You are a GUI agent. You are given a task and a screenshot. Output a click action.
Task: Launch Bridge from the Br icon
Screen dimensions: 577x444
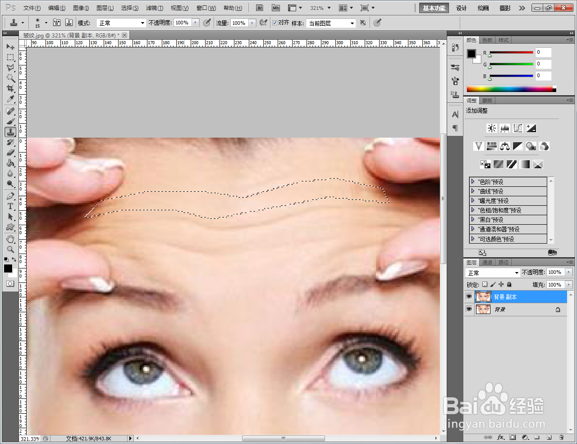tap(260, 8)
